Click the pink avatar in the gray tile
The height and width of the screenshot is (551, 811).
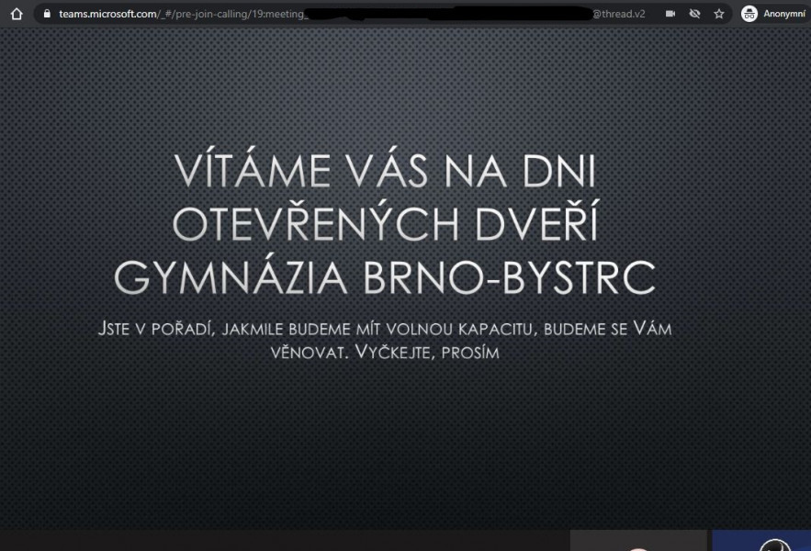(638, 547)
